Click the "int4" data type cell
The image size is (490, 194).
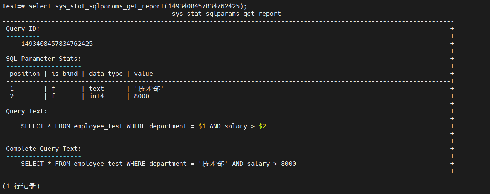coord(96,96)
